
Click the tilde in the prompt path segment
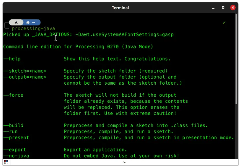pos(33,23)
